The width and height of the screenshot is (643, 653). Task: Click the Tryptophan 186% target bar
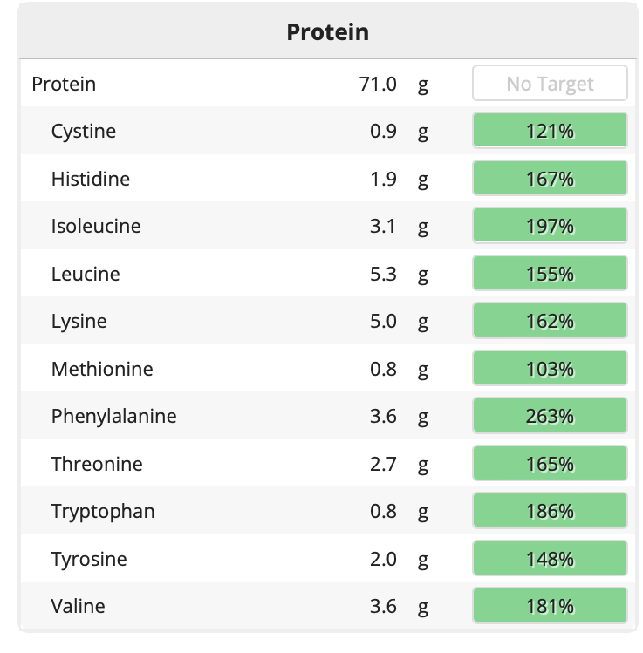(550, 511)
